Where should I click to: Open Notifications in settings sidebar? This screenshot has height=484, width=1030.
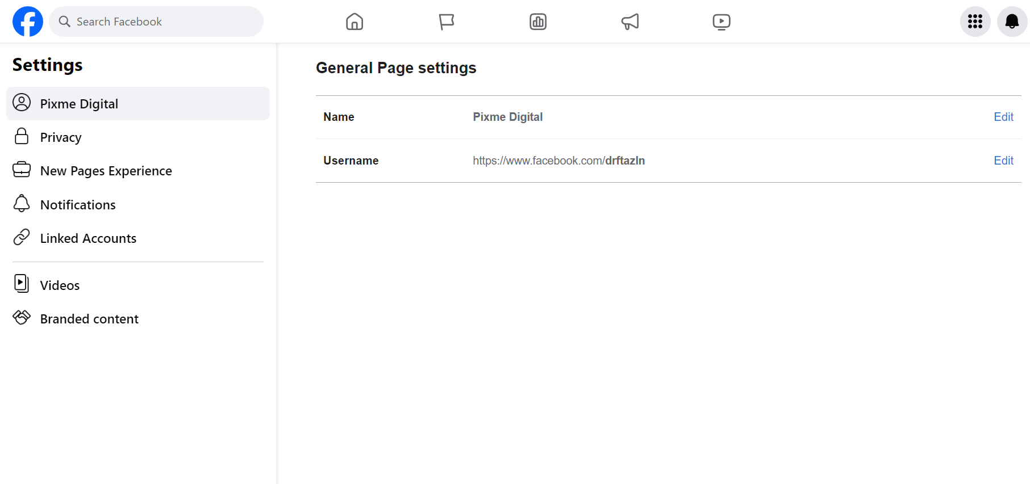(x=78, y=205)
